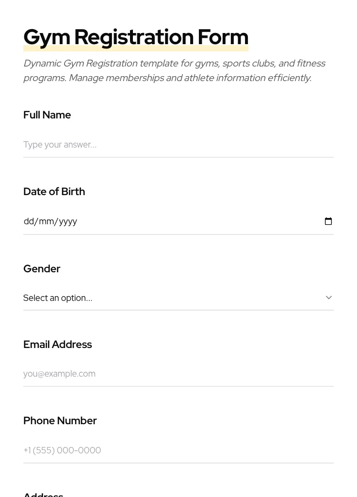Open the Date of Birth calendar picker

(328, 221)
